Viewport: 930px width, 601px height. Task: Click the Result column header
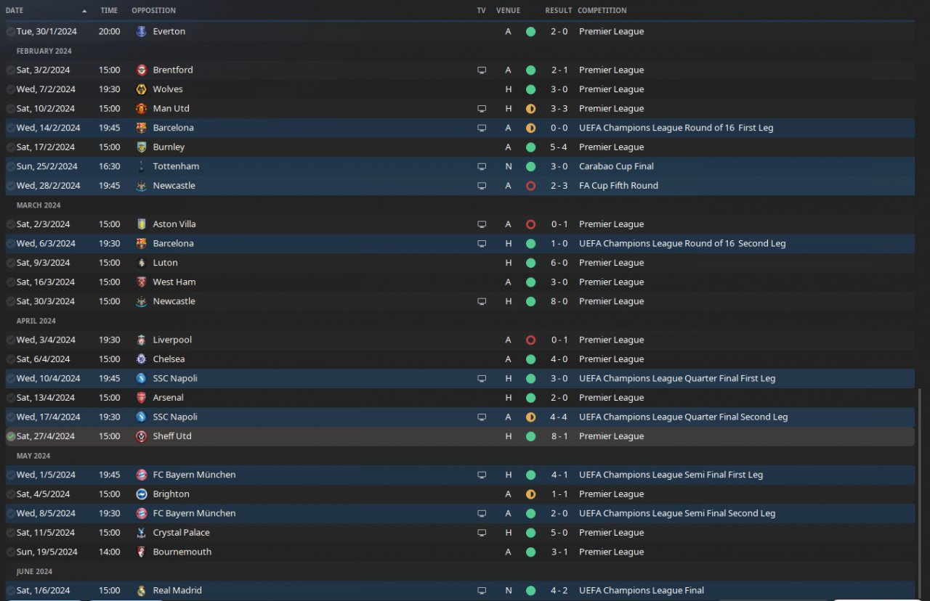558,11
